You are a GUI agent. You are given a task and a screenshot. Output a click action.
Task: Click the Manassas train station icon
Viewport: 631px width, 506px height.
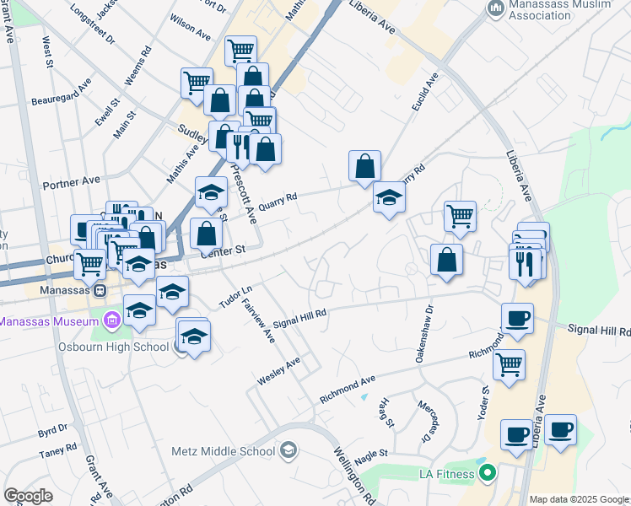coord(100,290)
